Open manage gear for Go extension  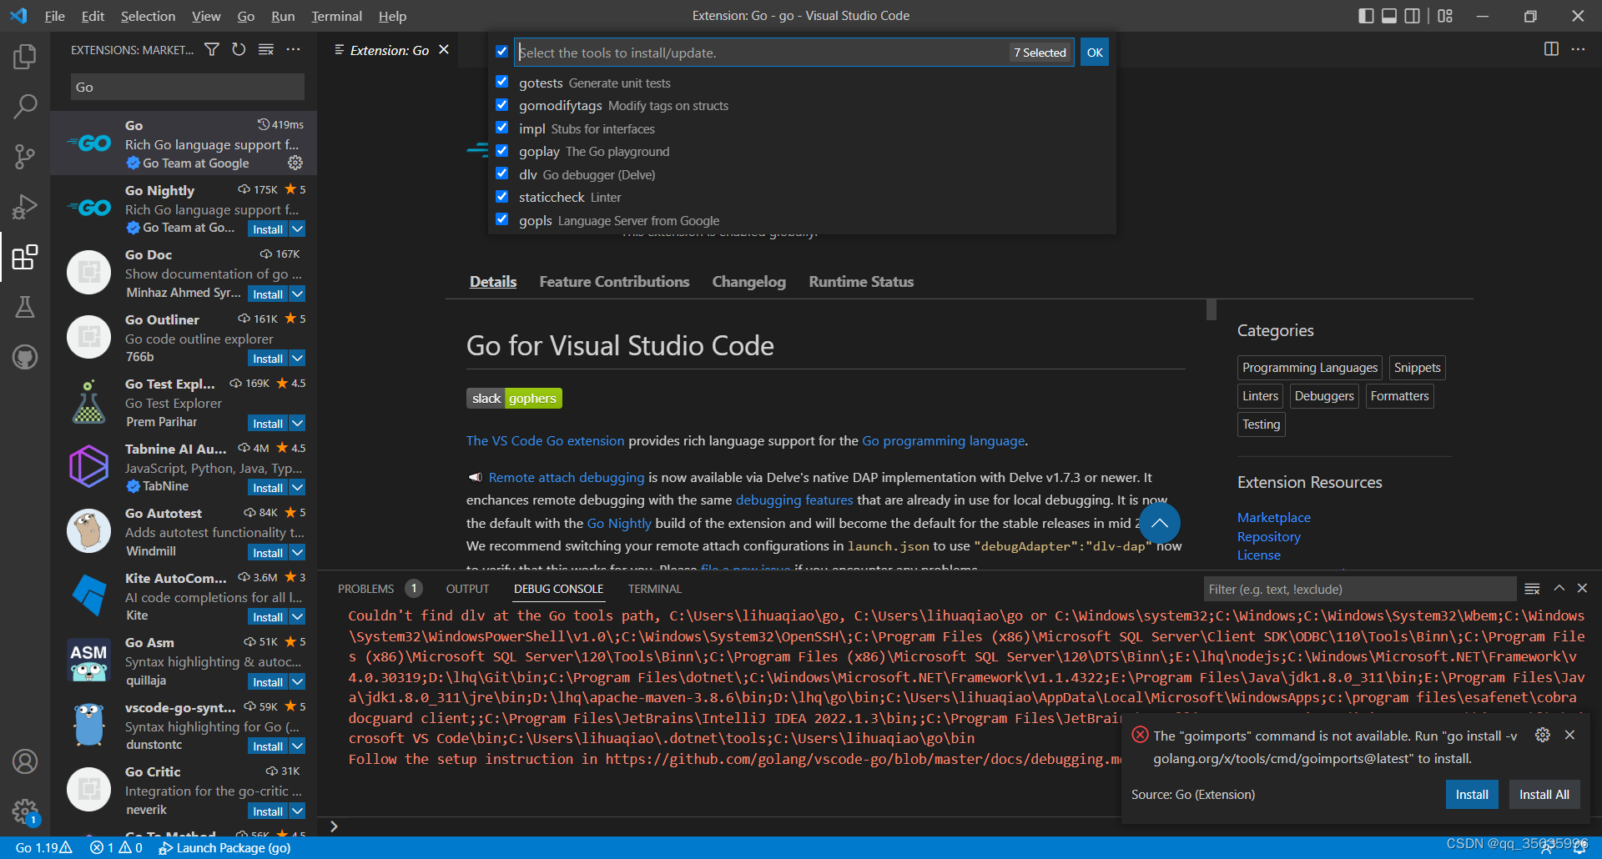295,163
